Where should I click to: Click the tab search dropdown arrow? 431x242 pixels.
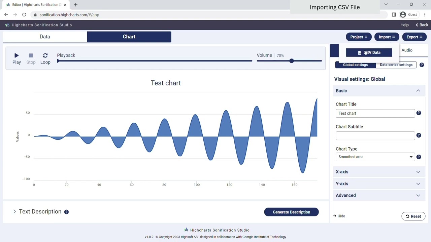(386, 4)
